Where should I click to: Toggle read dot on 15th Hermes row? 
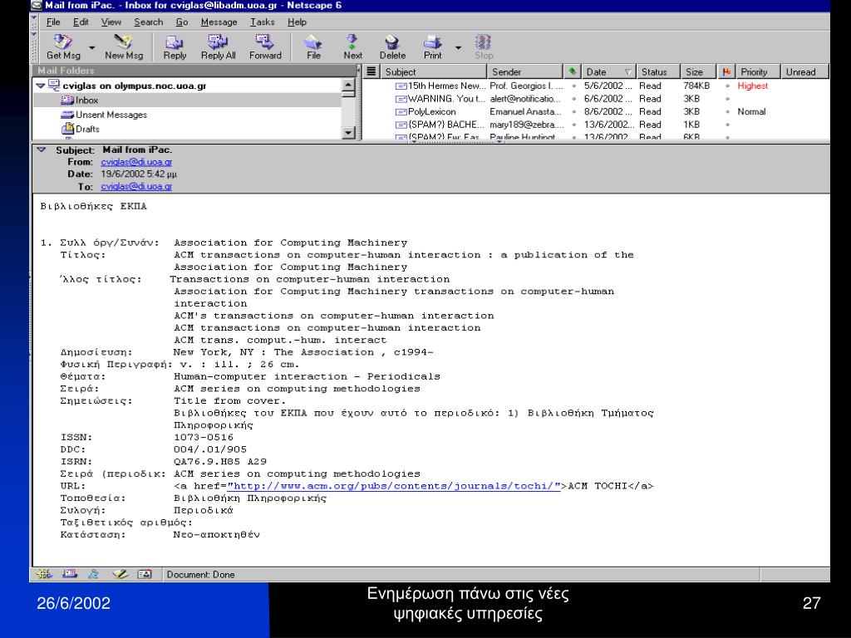pos(573,86)
